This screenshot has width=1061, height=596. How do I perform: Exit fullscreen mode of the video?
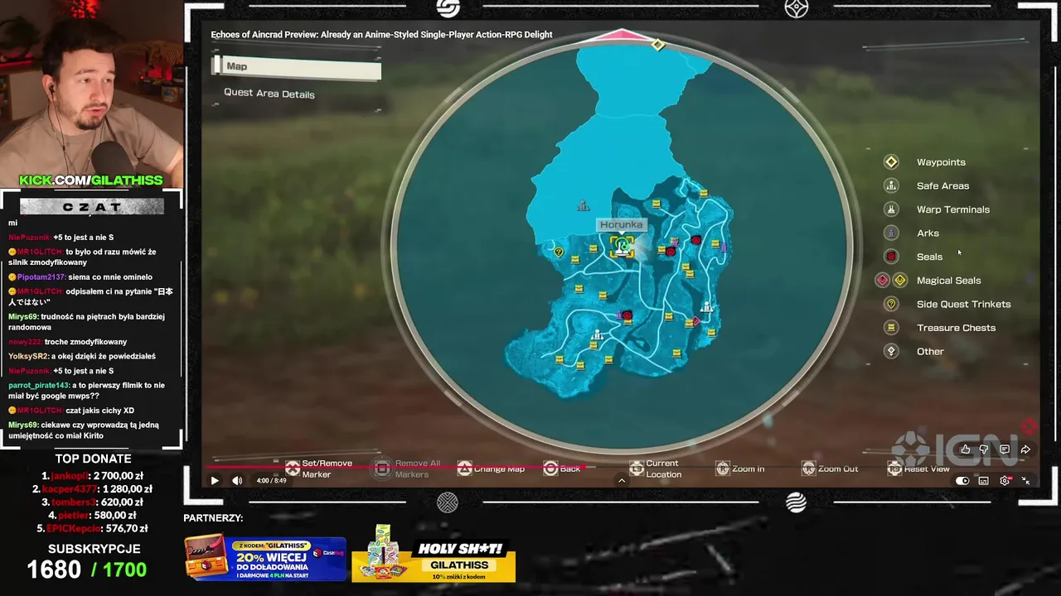(1026, 481)
